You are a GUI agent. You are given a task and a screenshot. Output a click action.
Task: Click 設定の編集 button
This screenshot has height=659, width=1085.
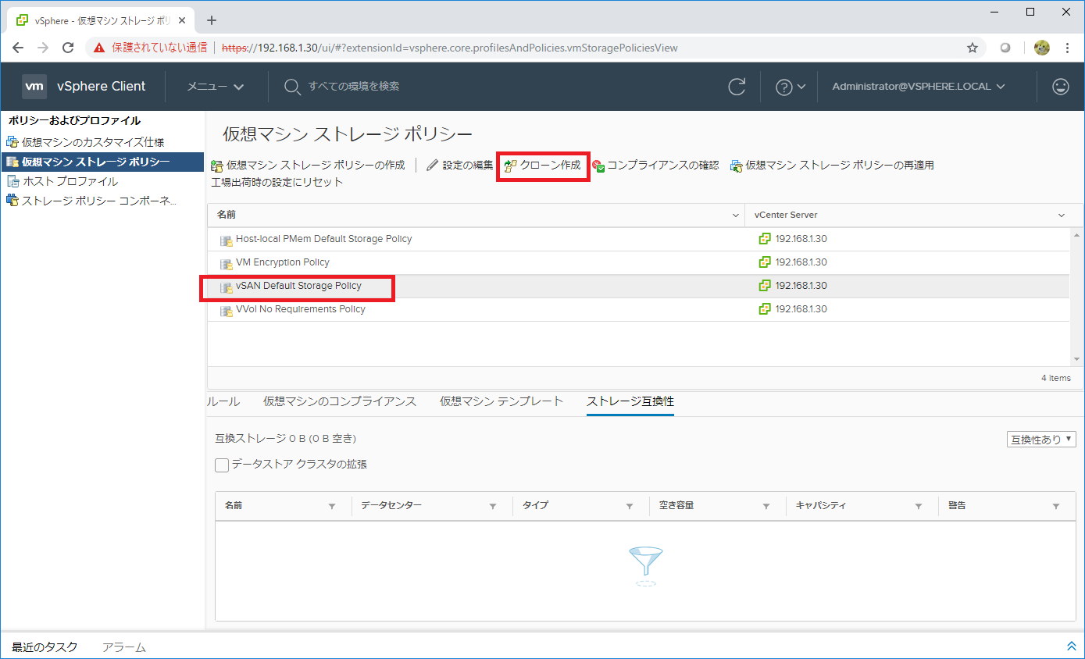coord(459,166)
